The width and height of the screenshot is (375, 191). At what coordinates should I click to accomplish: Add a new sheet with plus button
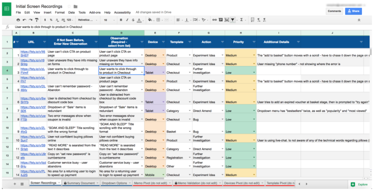tap(15, 184)
